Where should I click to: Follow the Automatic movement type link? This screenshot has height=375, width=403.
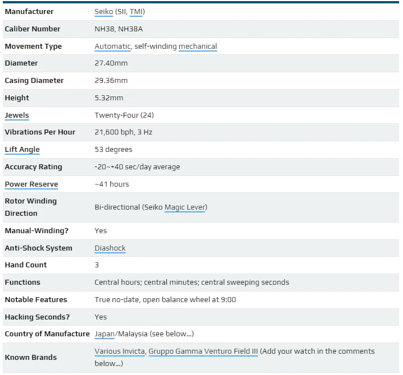pyautogui.click(x=113, y=47)
